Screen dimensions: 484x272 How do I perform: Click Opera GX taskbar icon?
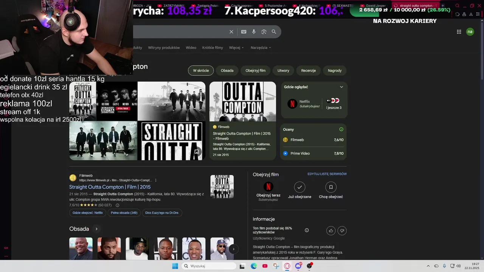click(287, 266)
